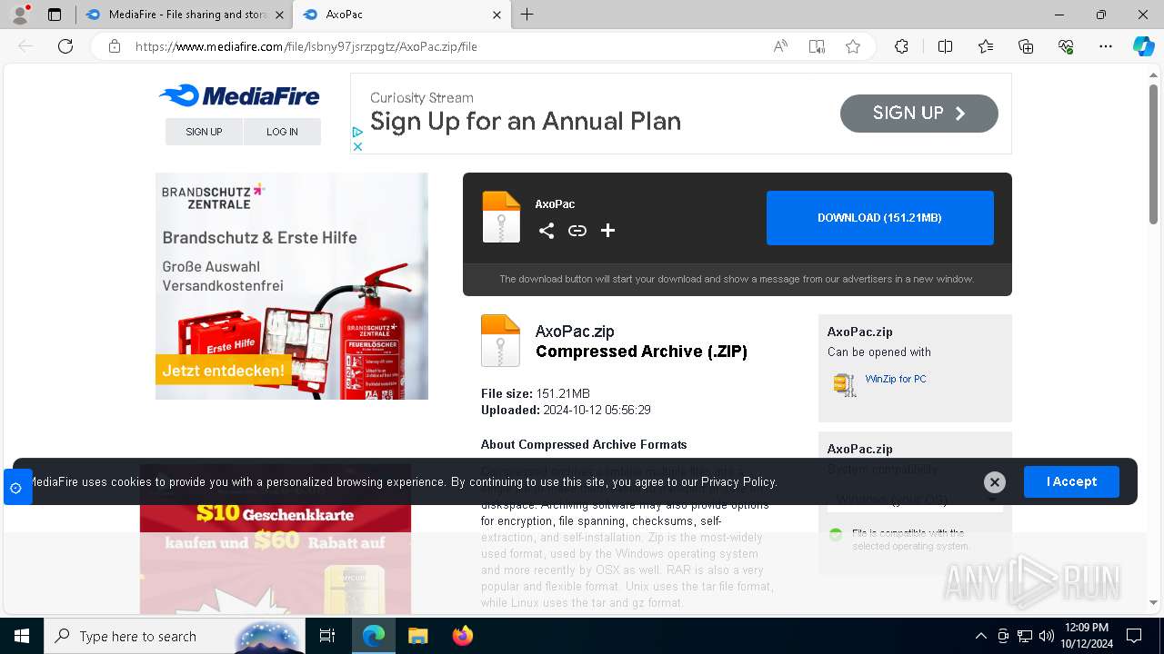Close the MediaFire File sharing tab
This screenshot has width=1164, height=654.
[279, 15]
